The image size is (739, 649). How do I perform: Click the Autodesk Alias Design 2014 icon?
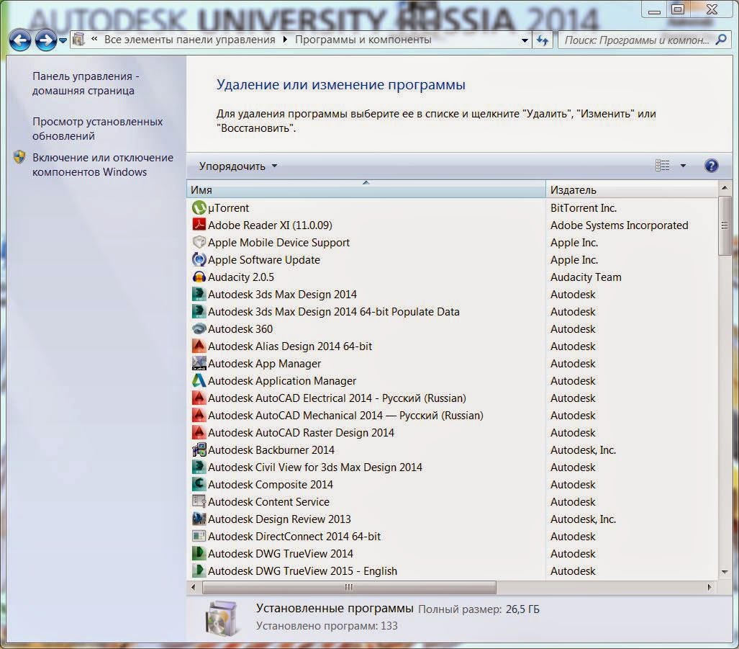click(199, 346)
